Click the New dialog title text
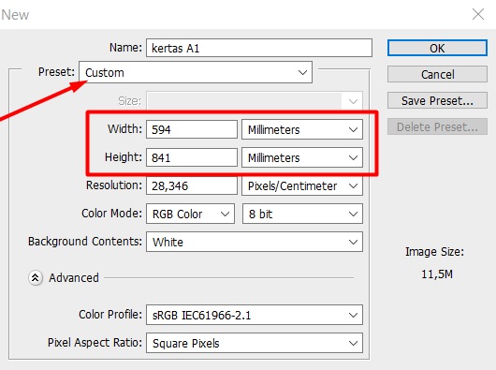The height and width of the screenshot is (370, 496). (15, 15)
